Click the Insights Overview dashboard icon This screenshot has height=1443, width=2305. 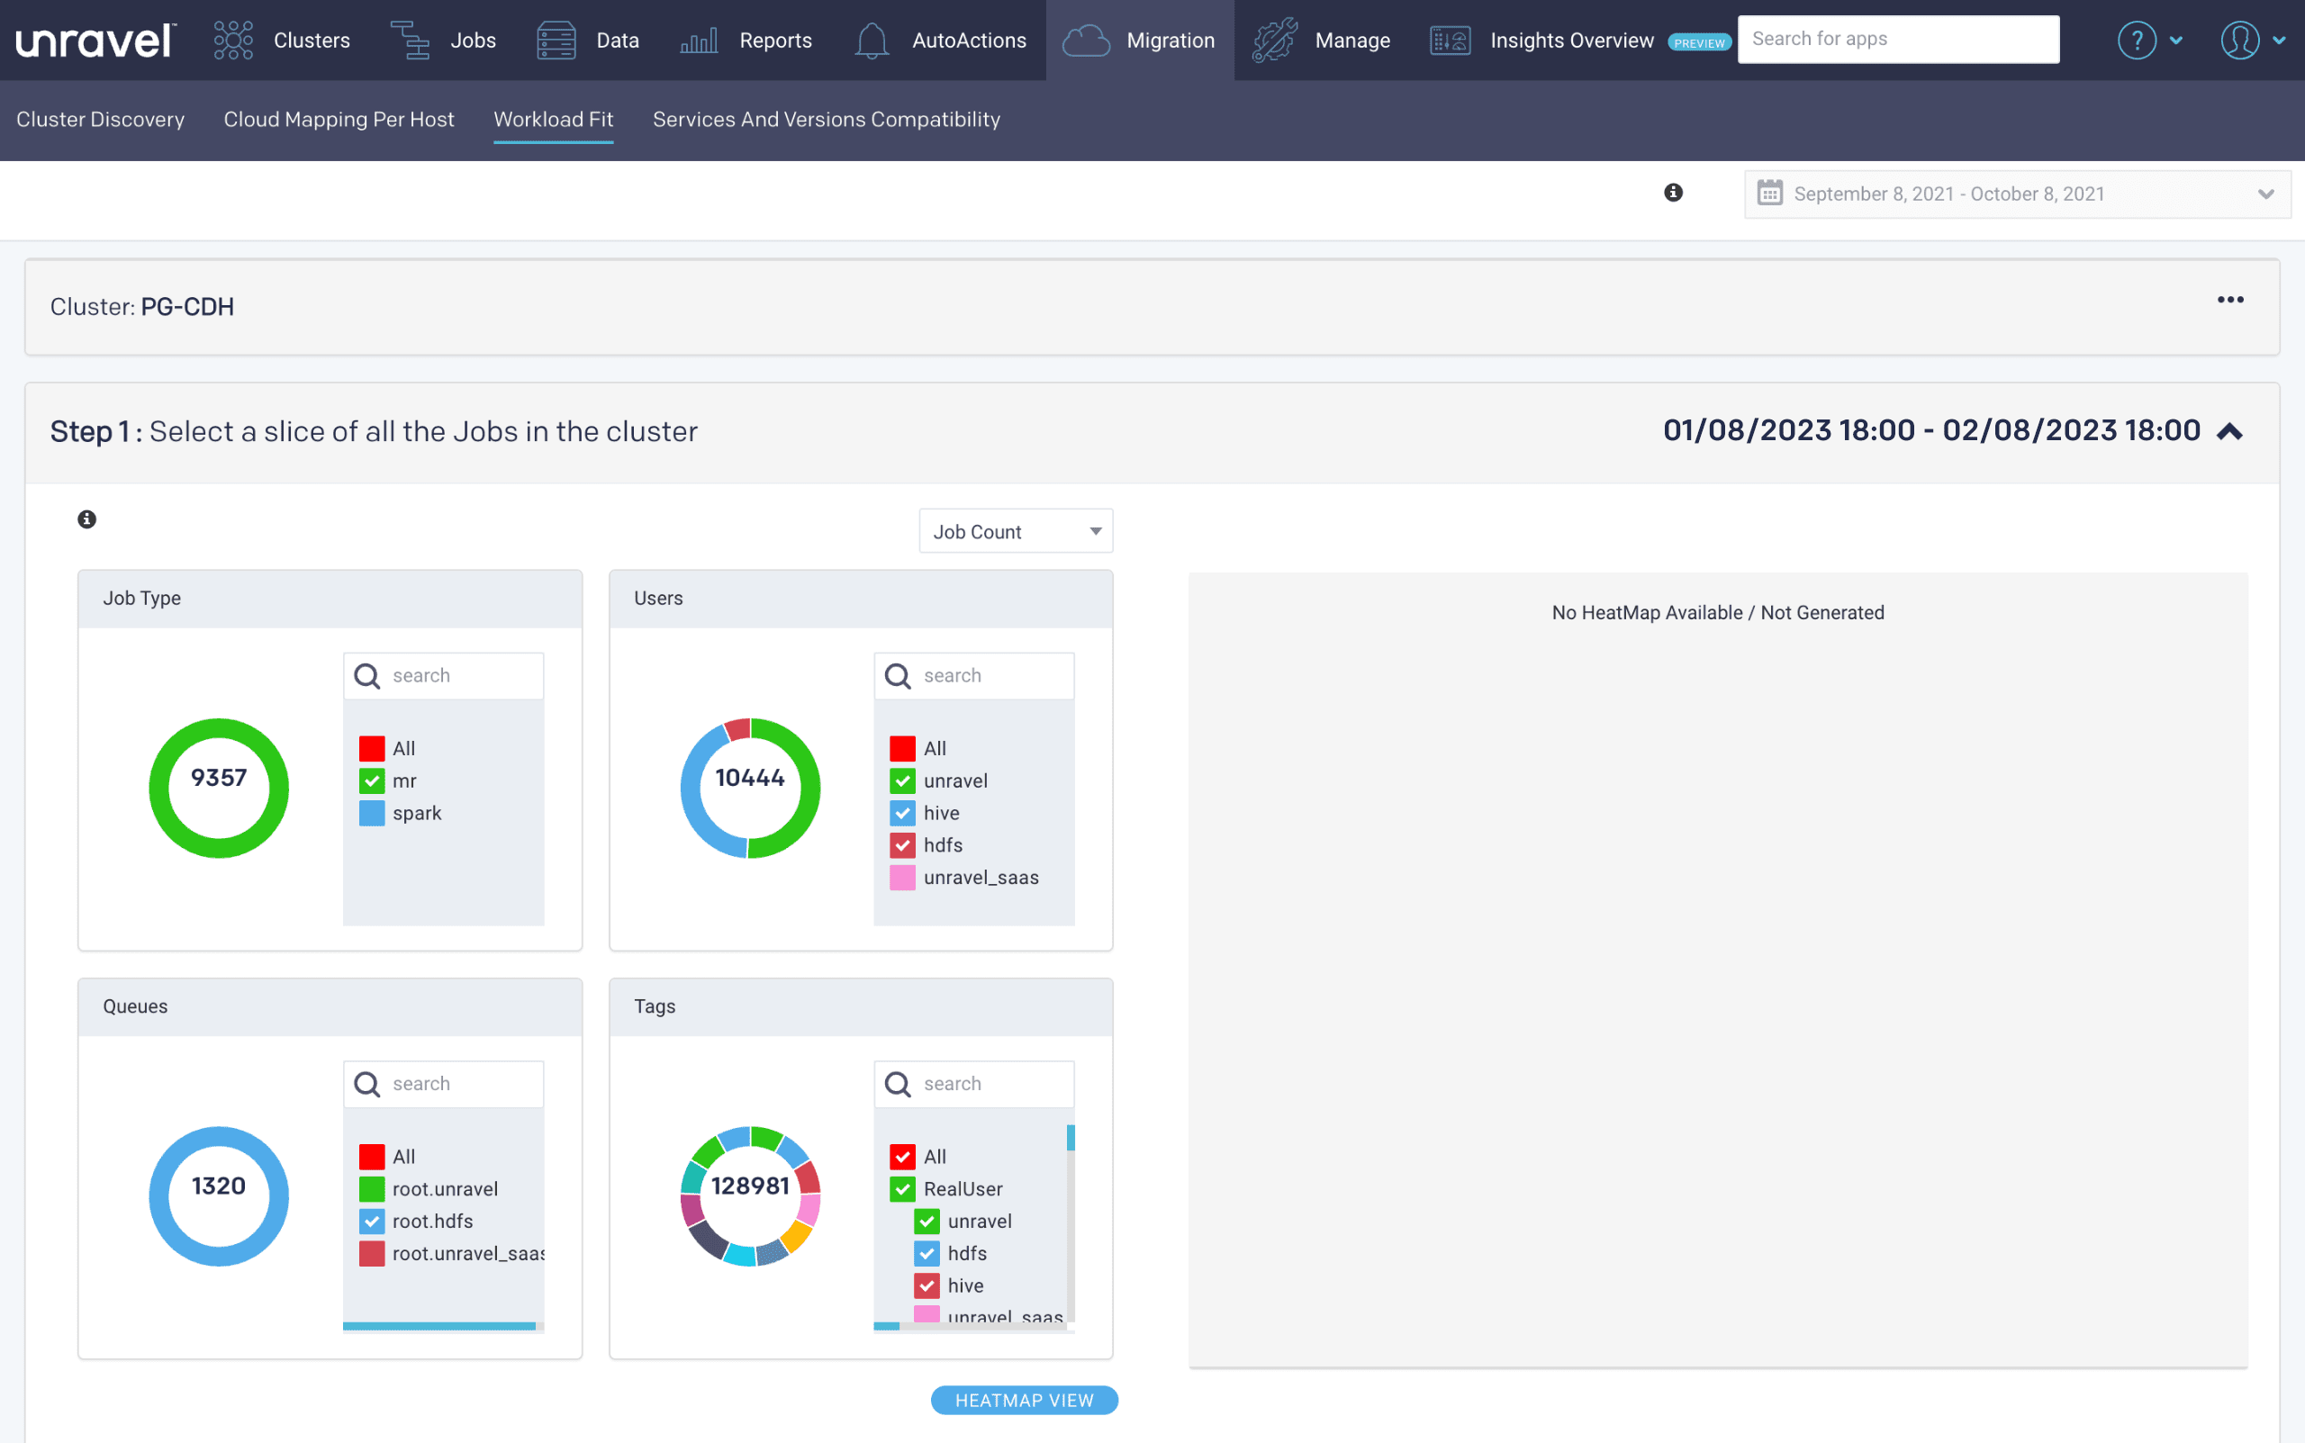coord(1450,41)
